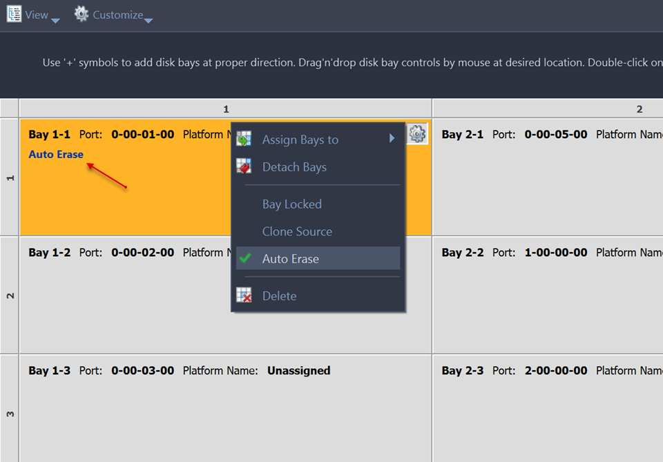Click the Bay 1-1 settings gear icon
Screen dimensions: 663x462
click(416, 134)
